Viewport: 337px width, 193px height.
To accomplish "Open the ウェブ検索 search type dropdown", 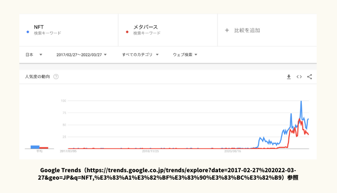I will coord(185,55).
